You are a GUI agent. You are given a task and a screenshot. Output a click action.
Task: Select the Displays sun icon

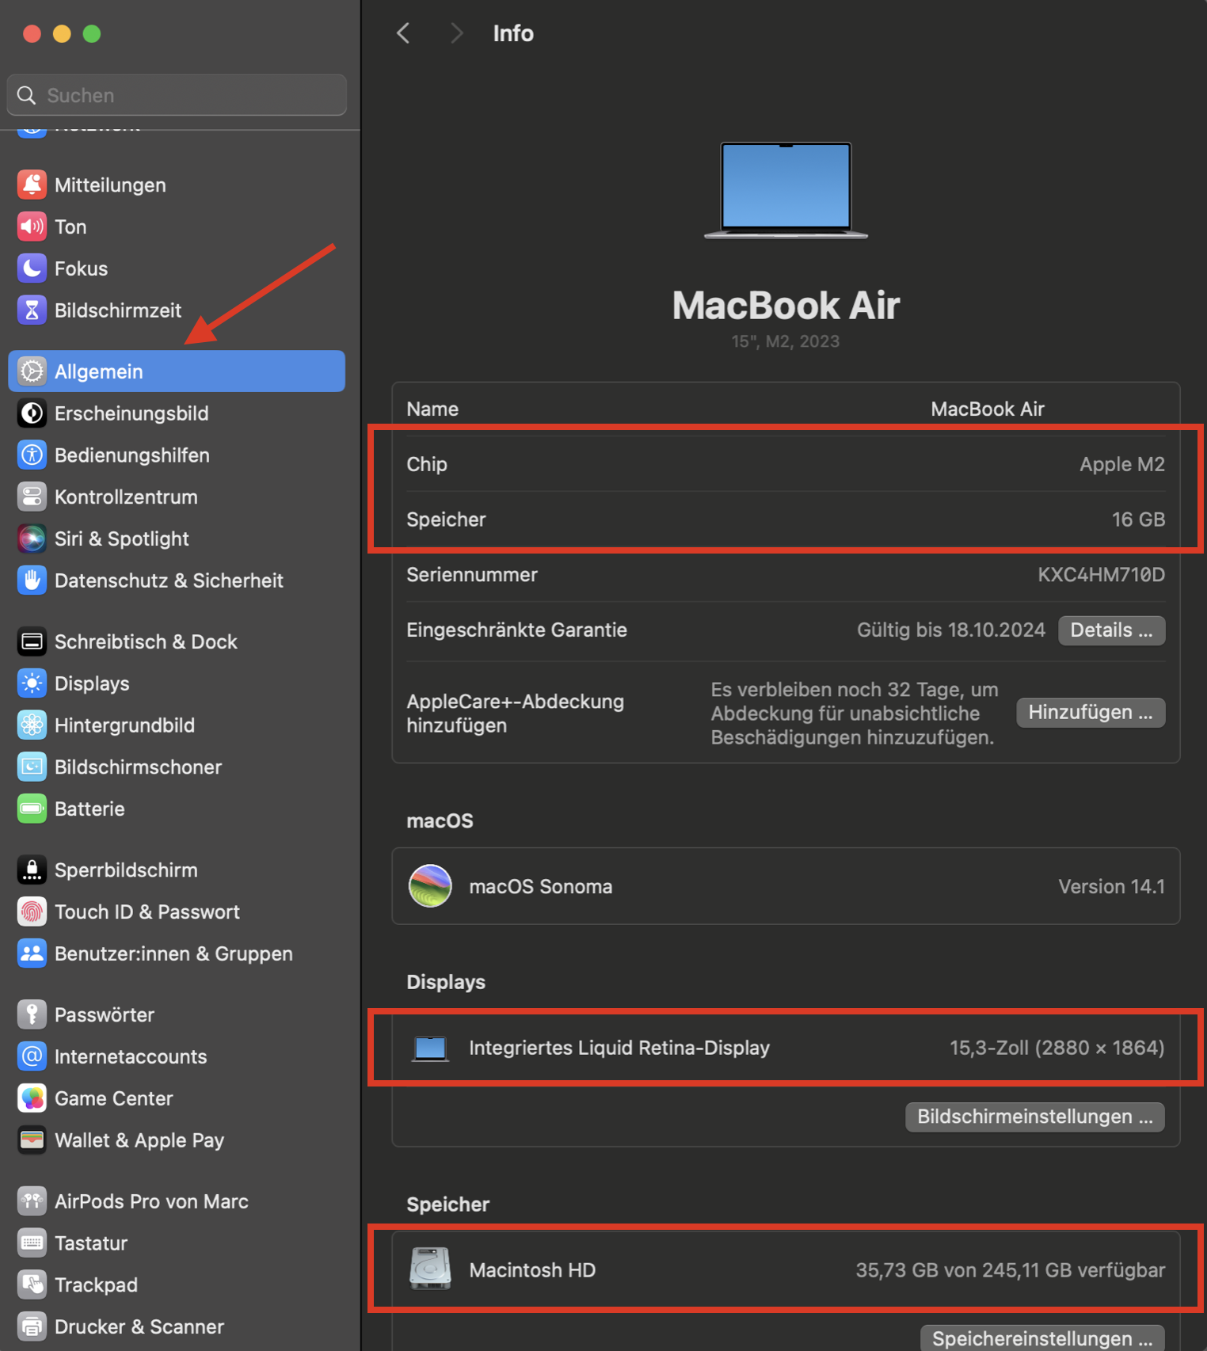32,683
